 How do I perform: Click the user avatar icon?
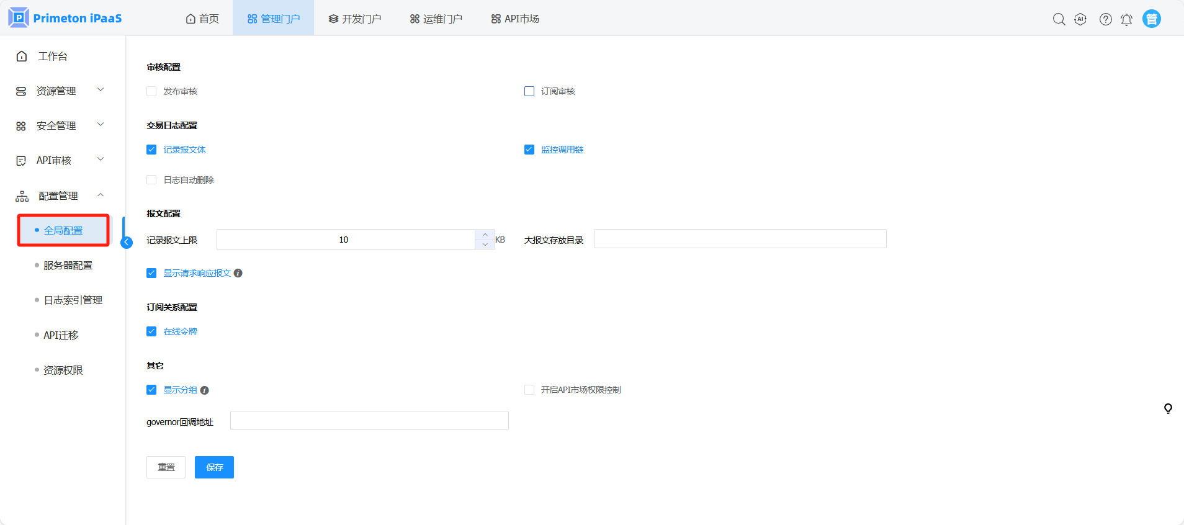pyautogui.click(x=1151, y=19)
